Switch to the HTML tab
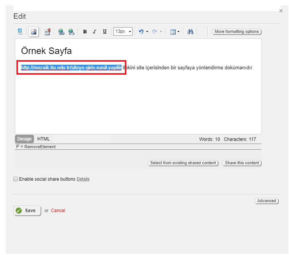The width and height of the screenshot is (289, 255). click(x=44, y=139)
